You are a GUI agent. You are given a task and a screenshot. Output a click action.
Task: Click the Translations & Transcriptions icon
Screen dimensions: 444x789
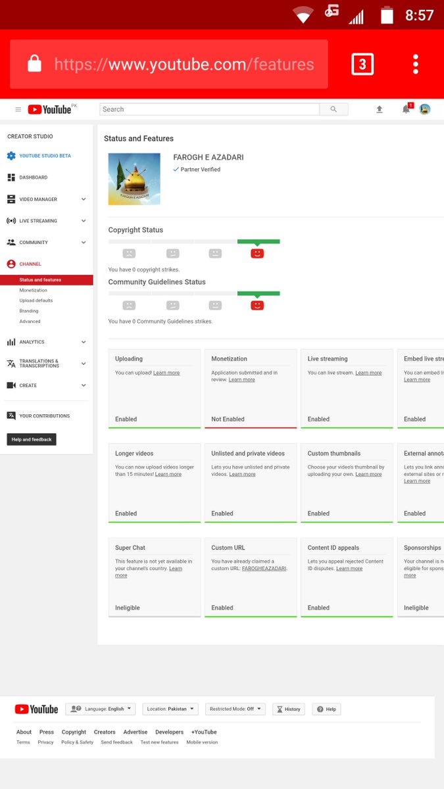coord(11,364)
